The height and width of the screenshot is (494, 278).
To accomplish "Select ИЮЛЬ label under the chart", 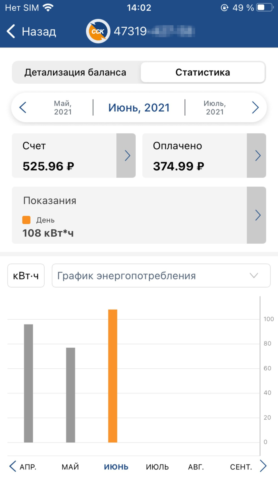I will [x=157, y=467].
